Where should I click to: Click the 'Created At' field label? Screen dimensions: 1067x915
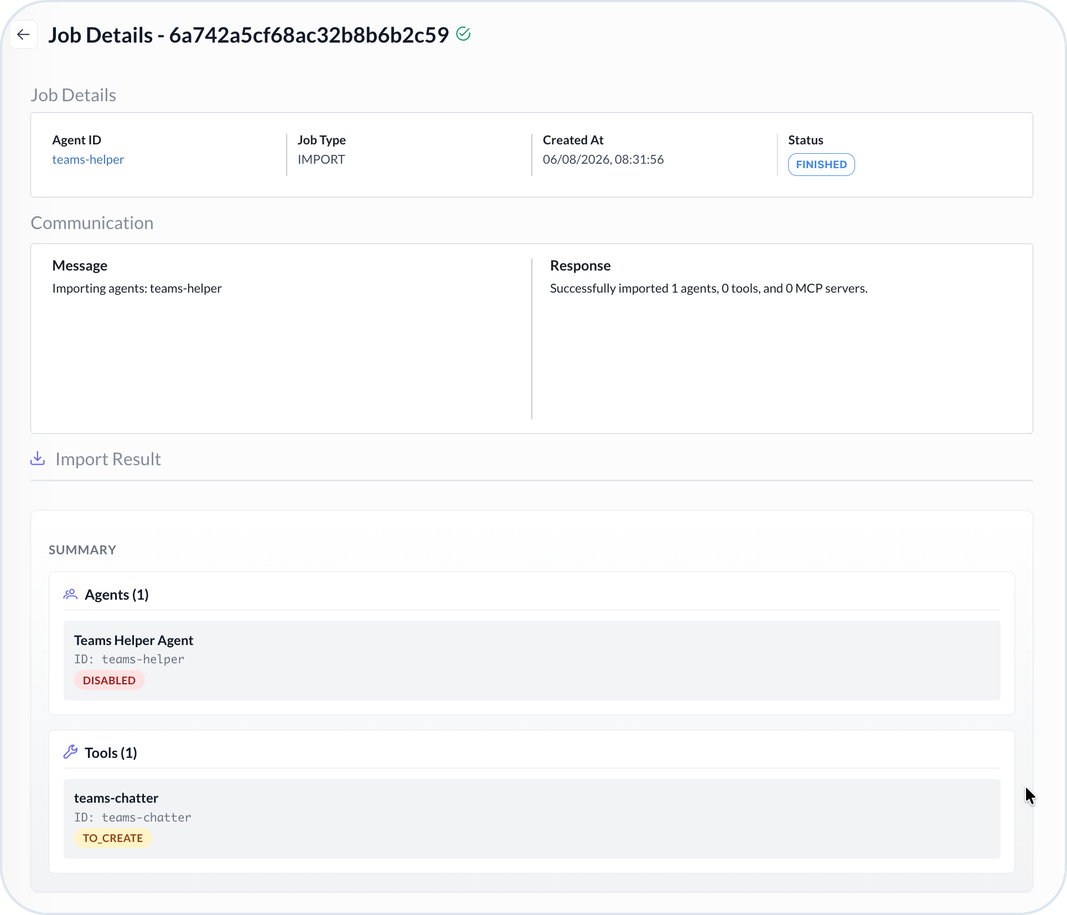click(x=573, y=140)
